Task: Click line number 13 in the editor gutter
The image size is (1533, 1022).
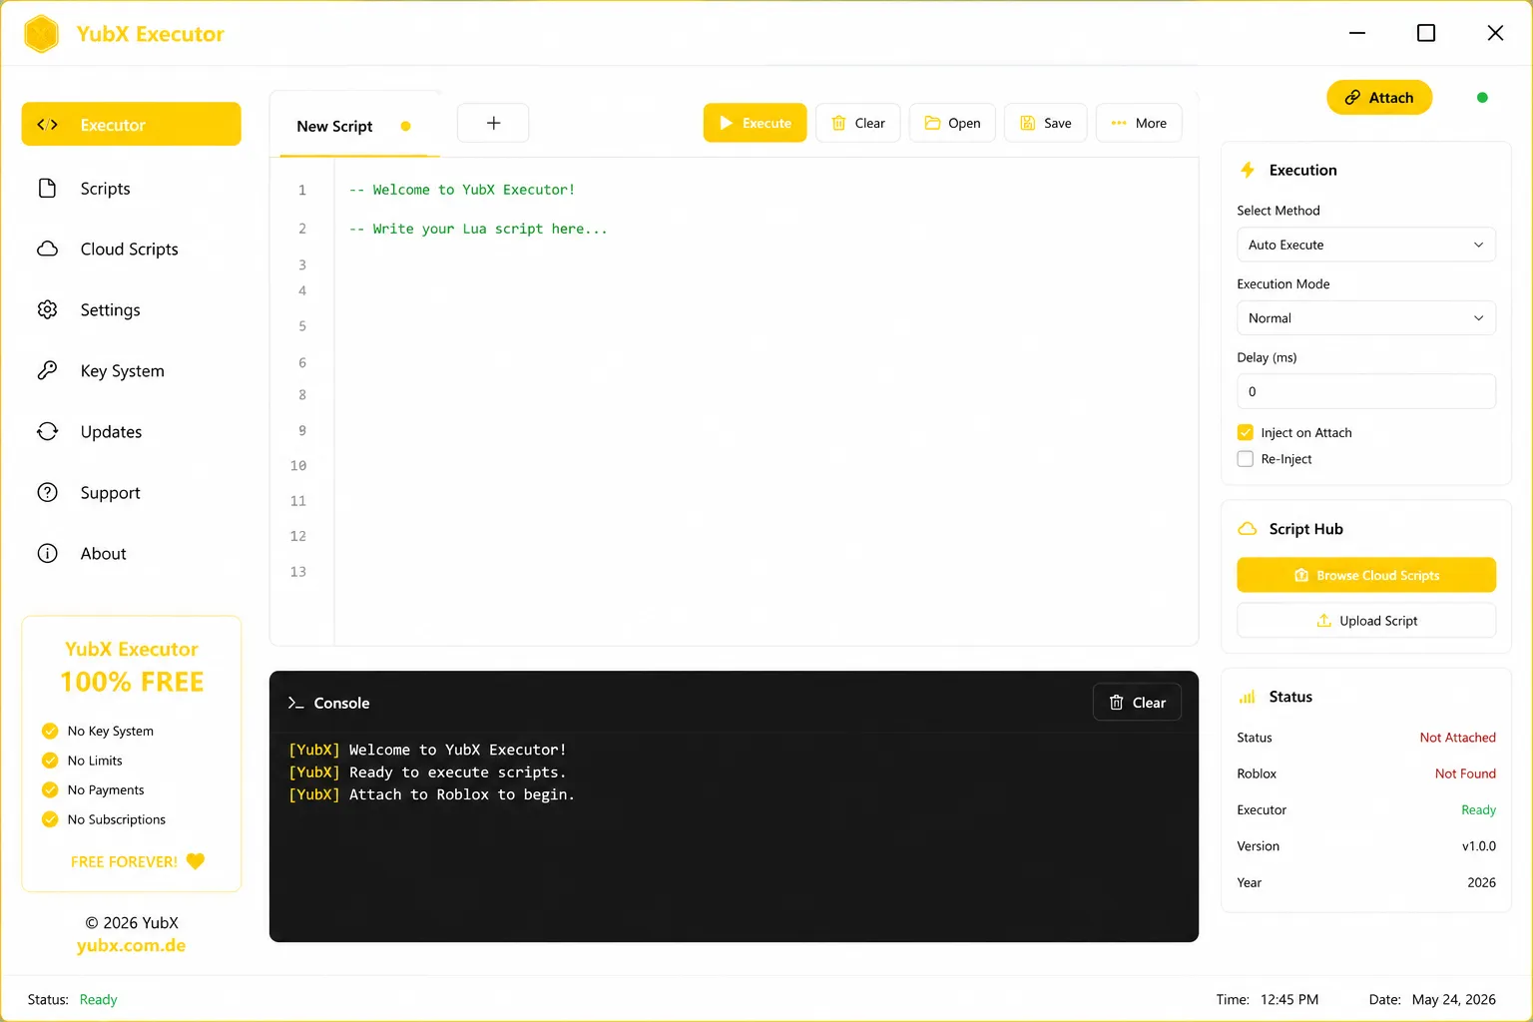Action: tap(298, 572)
